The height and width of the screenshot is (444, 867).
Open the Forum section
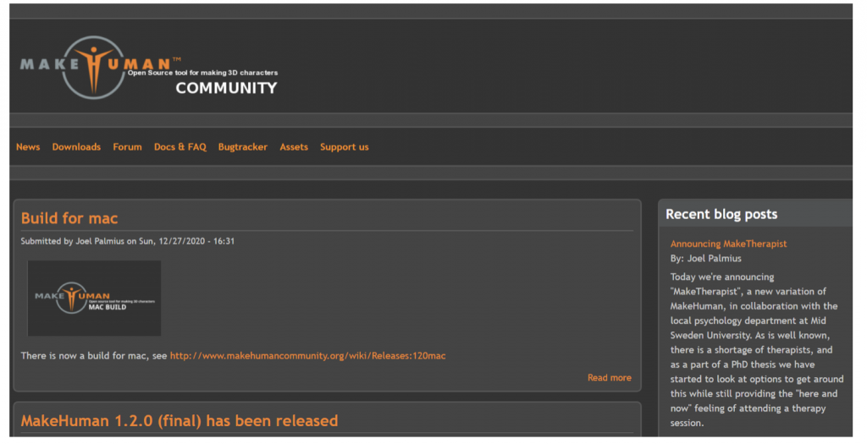tap(127, 147)
